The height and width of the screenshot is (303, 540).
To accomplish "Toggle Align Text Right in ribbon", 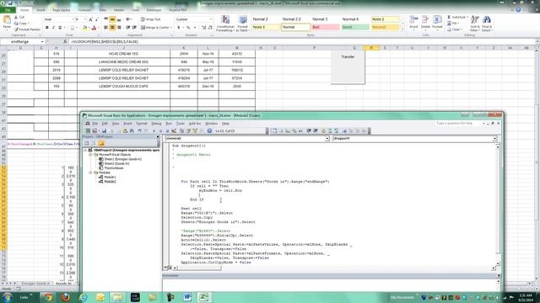I will click(119, 28).
